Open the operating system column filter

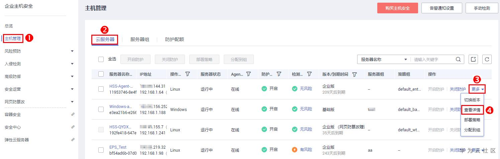point(188,74)
